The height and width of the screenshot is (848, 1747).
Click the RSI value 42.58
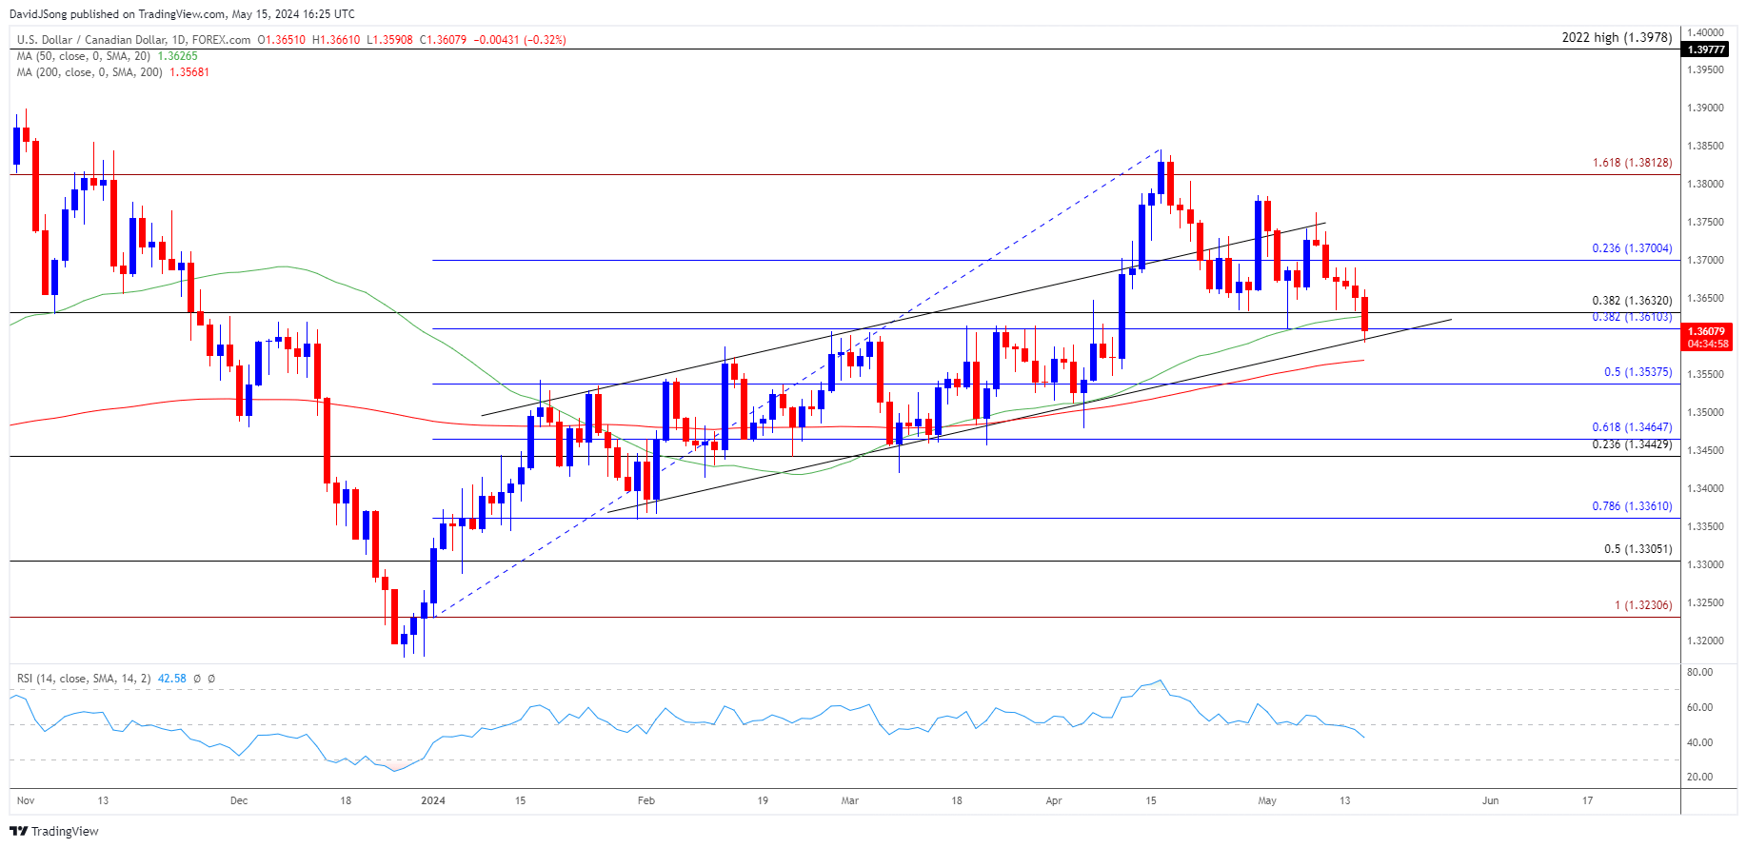(171, 679)
